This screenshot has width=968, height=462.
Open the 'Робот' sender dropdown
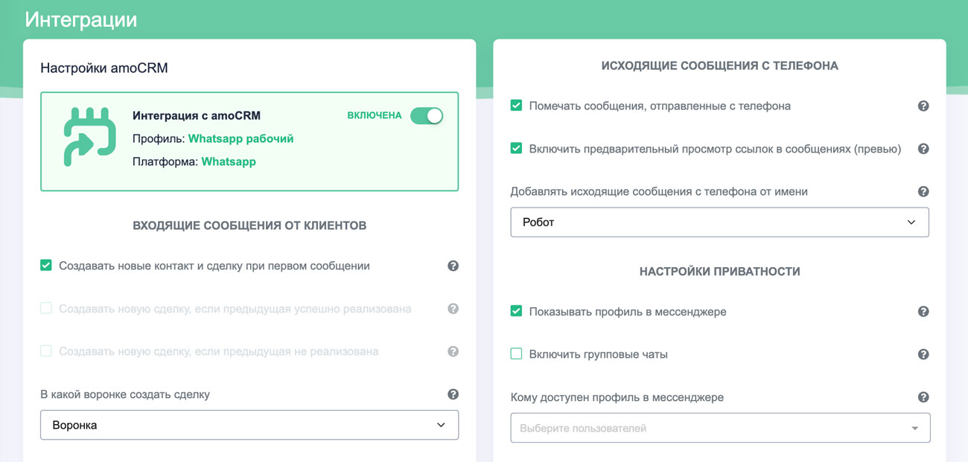coord(719,222)
